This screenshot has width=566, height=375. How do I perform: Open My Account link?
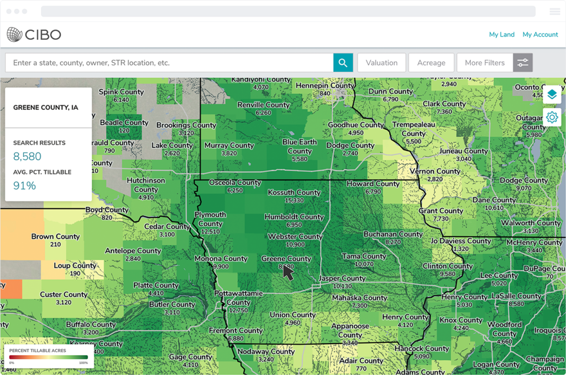coord(541,35)
